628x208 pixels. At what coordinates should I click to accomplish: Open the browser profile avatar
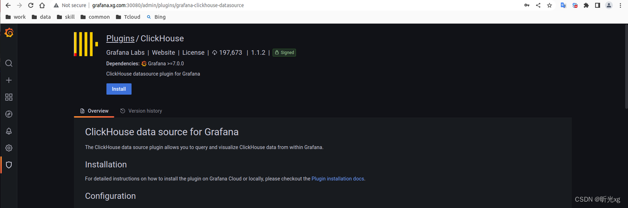pos(609,5)
